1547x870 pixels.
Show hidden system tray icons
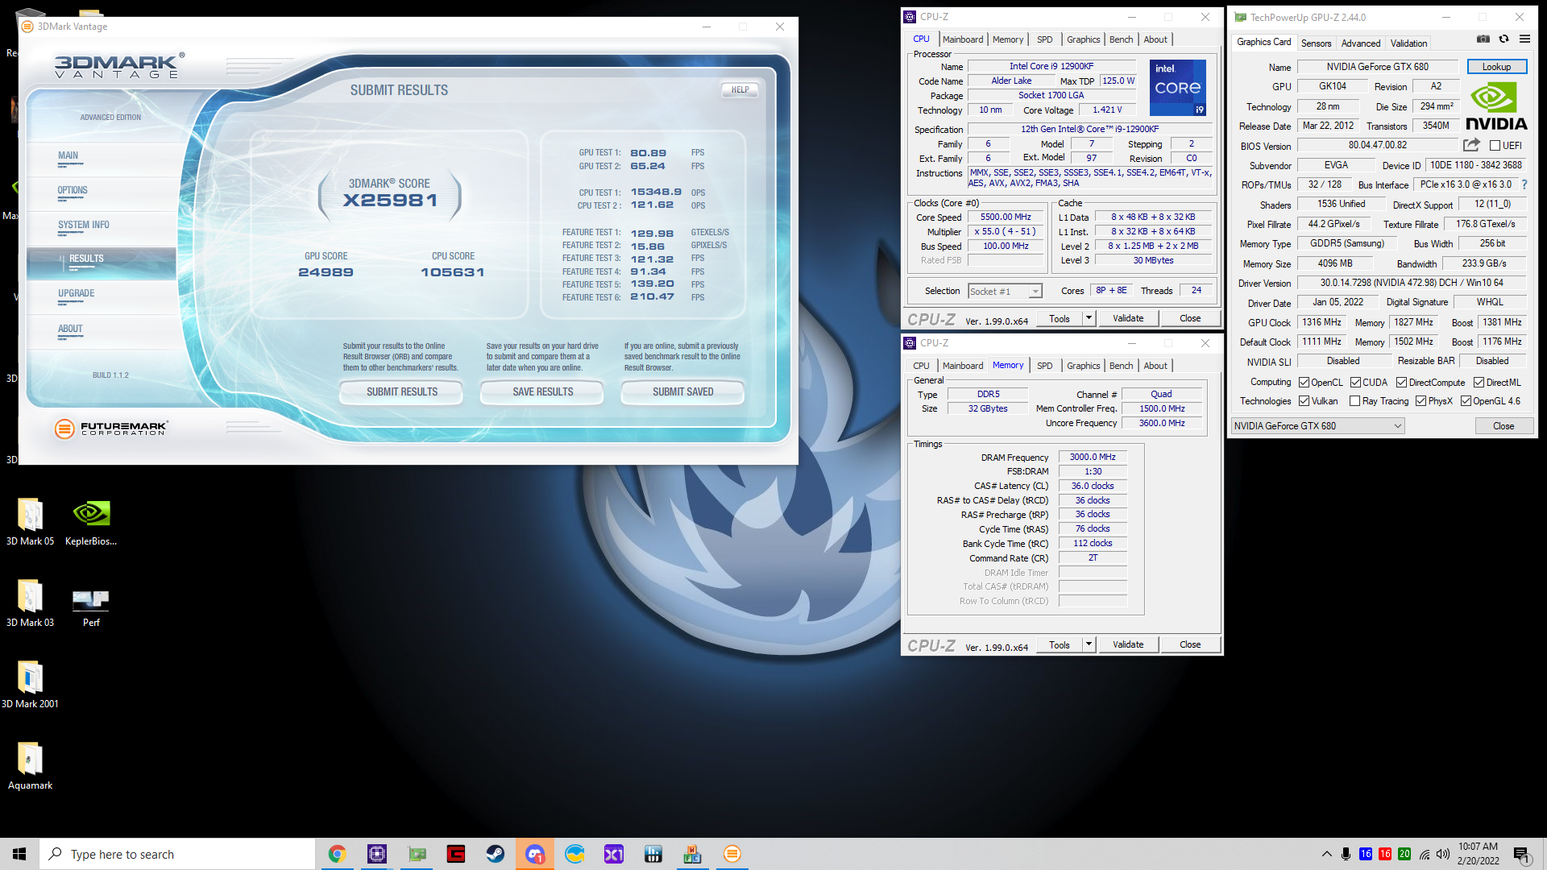coord(1326,854)
